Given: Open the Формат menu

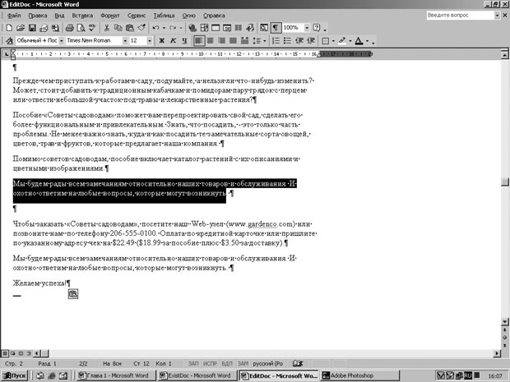Looking at the screenshot, I should tap(110, 16).
